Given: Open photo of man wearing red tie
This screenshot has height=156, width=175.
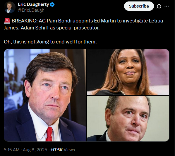Looking at the screenshot, I should (45, 95).
